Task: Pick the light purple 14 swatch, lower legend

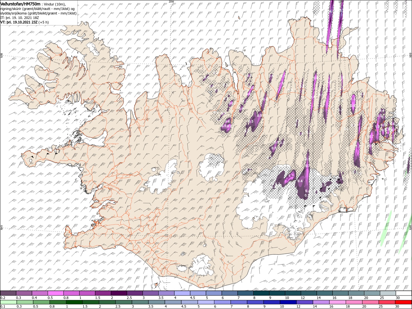Action: pos(321,302)
